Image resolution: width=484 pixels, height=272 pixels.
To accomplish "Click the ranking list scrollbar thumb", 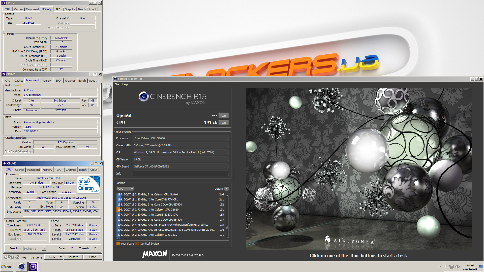I will (227, 228).
